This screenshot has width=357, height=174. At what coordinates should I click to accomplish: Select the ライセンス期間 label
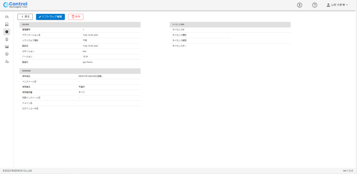(x=180, y=40)
